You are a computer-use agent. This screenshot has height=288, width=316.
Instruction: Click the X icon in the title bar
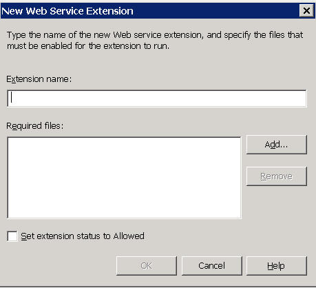pos(306,10)
